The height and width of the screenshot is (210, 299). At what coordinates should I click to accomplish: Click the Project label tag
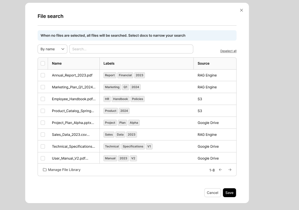[110, 123]
